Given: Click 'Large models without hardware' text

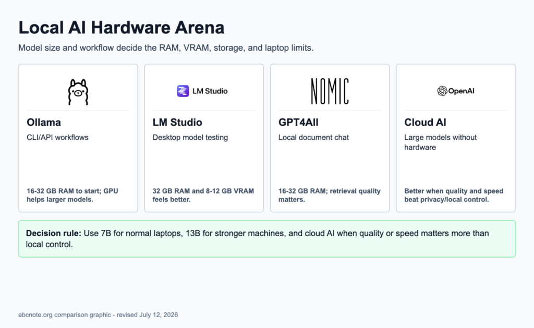Looking at the screenshot, I should point(440,142).
